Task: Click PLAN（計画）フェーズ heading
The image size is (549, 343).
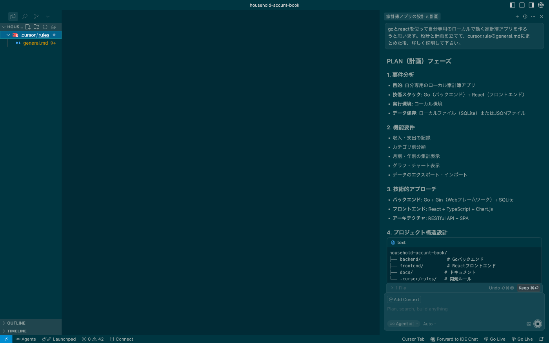Action: coord(419,61)
